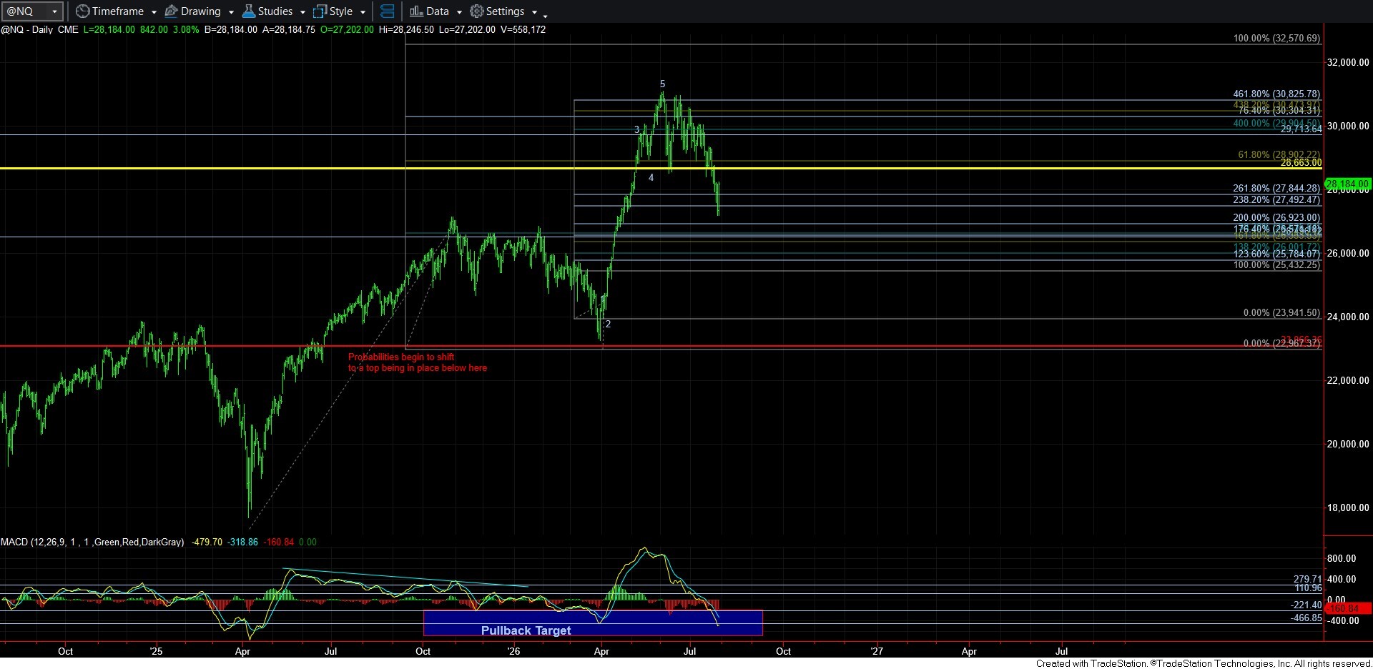Click the green 28,184.00 current price tag
The height and width of the screenshot is (669, 1373).
[1348, 184]
